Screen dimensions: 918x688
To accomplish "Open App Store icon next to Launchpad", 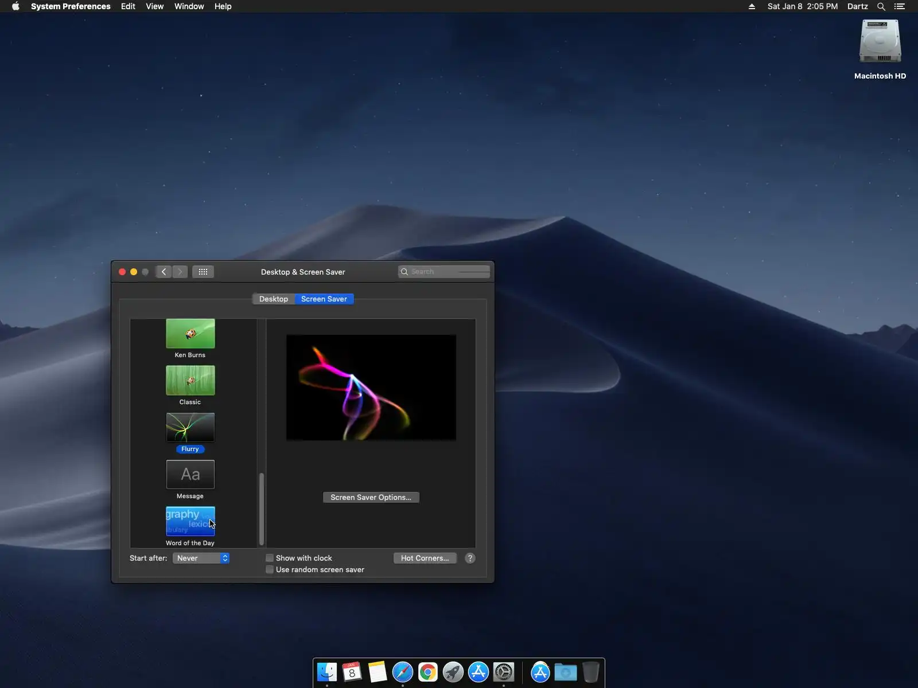I will click(x=479, y=672).
